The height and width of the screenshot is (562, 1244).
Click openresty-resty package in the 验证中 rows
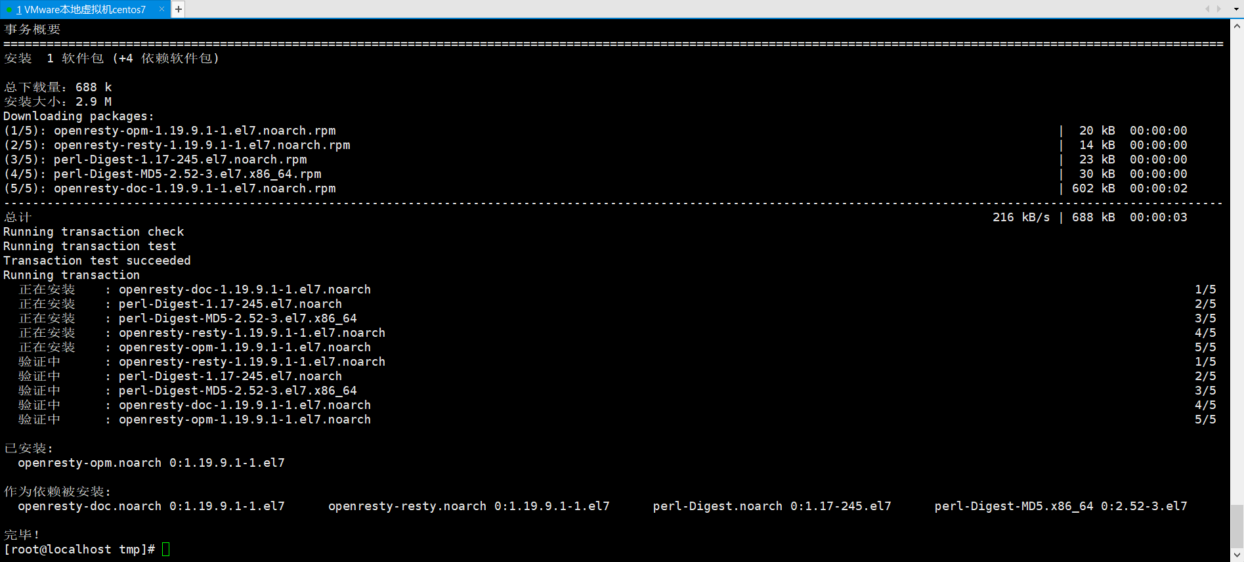(252, 362)
